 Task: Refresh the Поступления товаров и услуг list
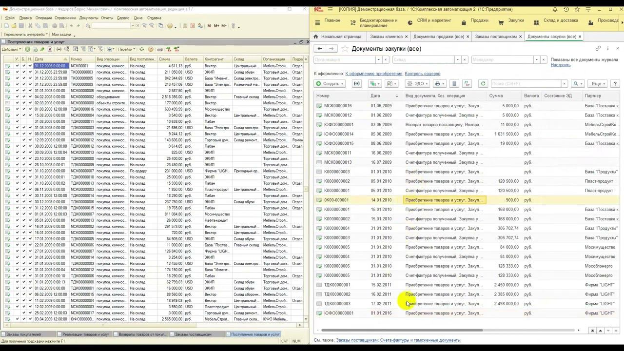(142, 49)
